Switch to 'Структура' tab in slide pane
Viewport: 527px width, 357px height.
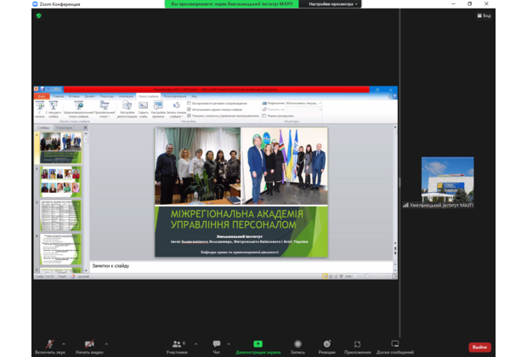[65, 128]
